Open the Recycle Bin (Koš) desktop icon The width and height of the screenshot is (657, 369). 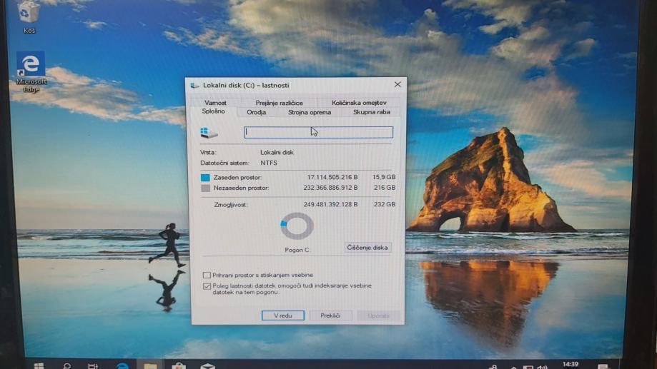pos(29,14)
